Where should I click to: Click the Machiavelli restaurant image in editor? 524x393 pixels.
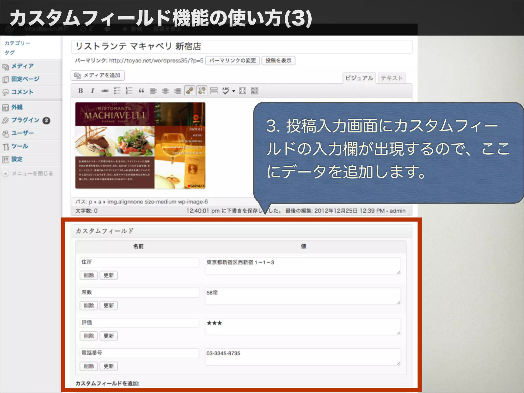click(x=140, y=145)
